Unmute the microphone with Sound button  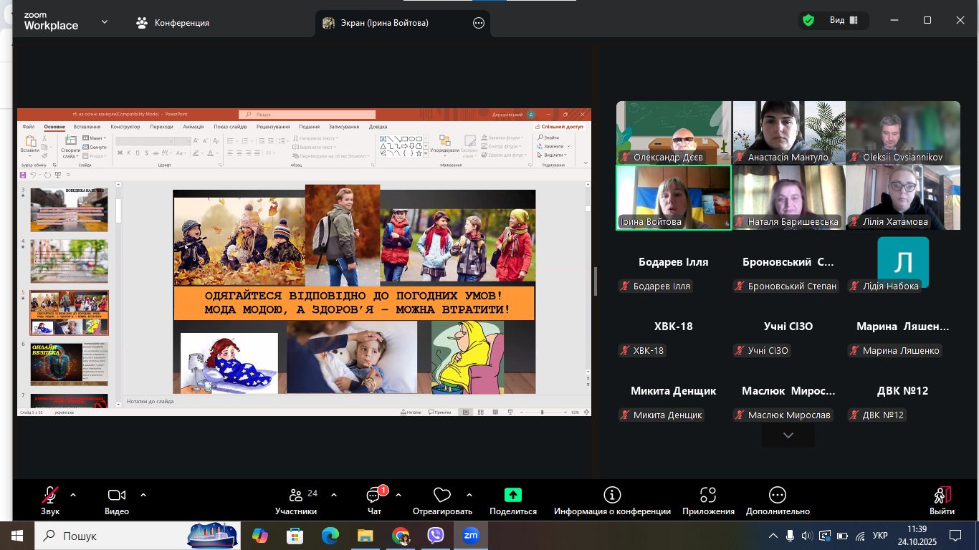click(49, 495)
